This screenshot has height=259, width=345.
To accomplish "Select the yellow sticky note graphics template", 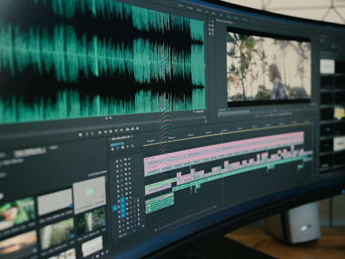I will (x=339, y=113).
